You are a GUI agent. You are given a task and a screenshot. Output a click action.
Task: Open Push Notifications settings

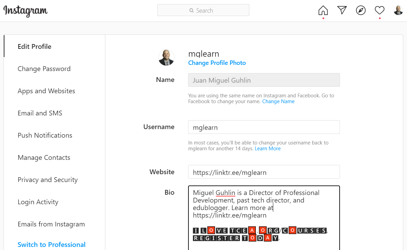pos(45,136)
